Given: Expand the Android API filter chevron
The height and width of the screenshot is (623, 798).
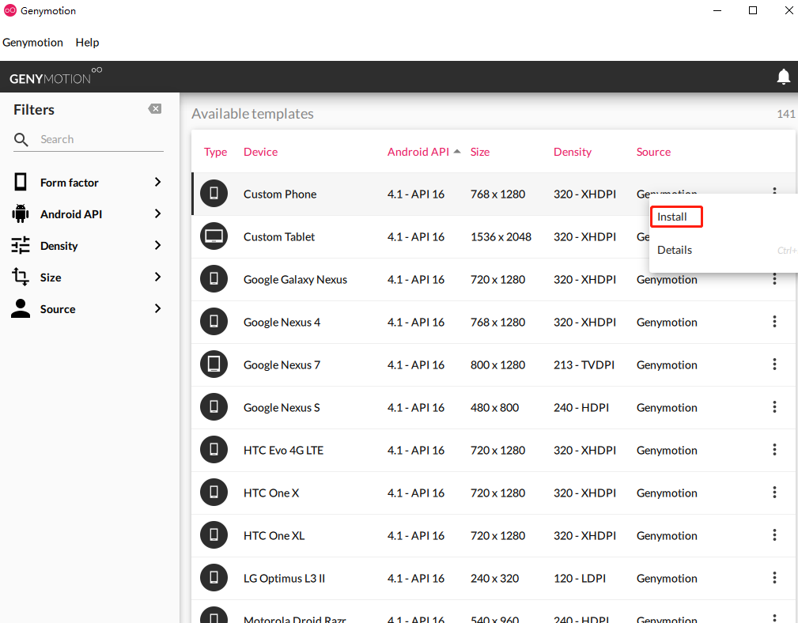Looking at the screenshot, I should tap(157, 213).
